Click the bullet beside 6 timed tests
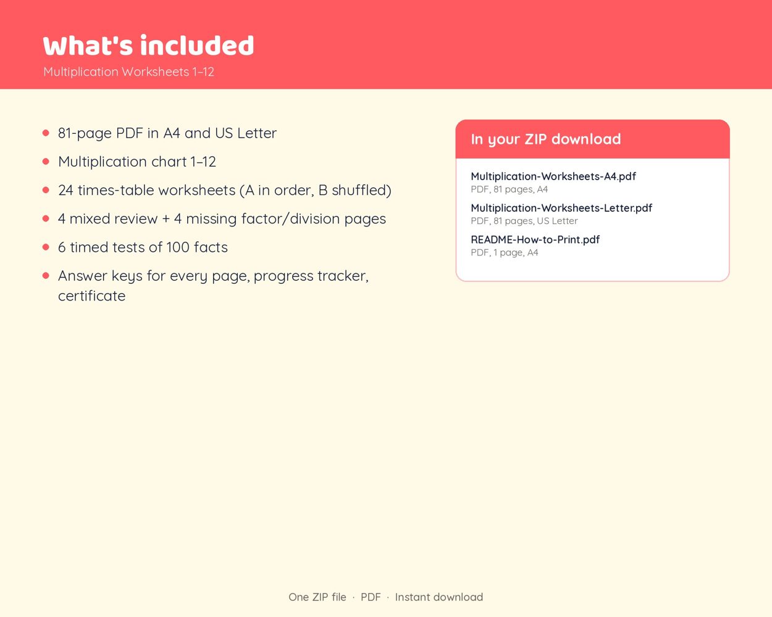This screenshot has height=617, width=772. [46, 247]
